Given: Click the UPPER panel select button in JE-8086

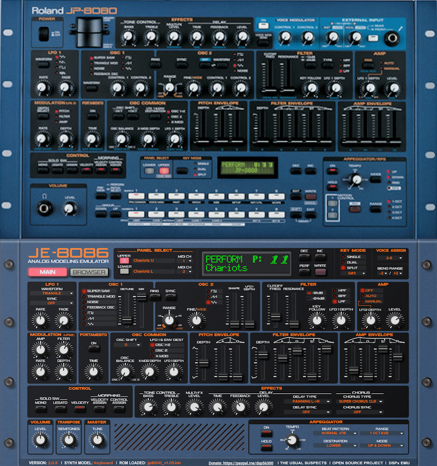Looking at the screenshot, I should click(x=124, y=261).
